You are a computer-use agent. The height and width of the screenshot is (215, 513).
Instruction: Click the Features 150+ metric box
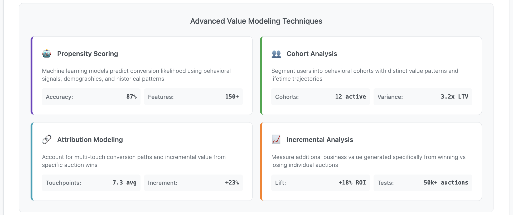click(193, 97)
